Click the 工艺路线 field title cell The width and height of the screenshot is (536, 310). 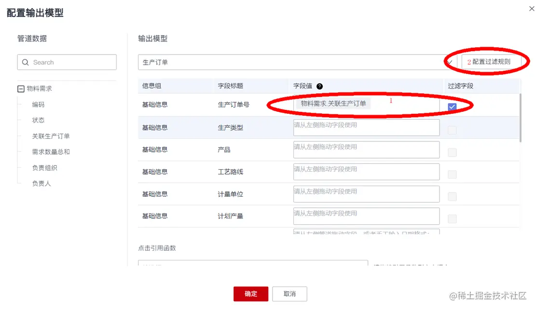[x=231, y=172]
